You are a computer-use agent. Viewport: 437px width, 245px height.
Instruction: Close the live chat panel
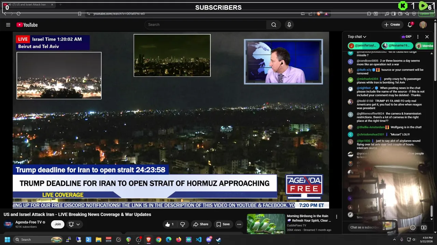[x=427, y=37]
